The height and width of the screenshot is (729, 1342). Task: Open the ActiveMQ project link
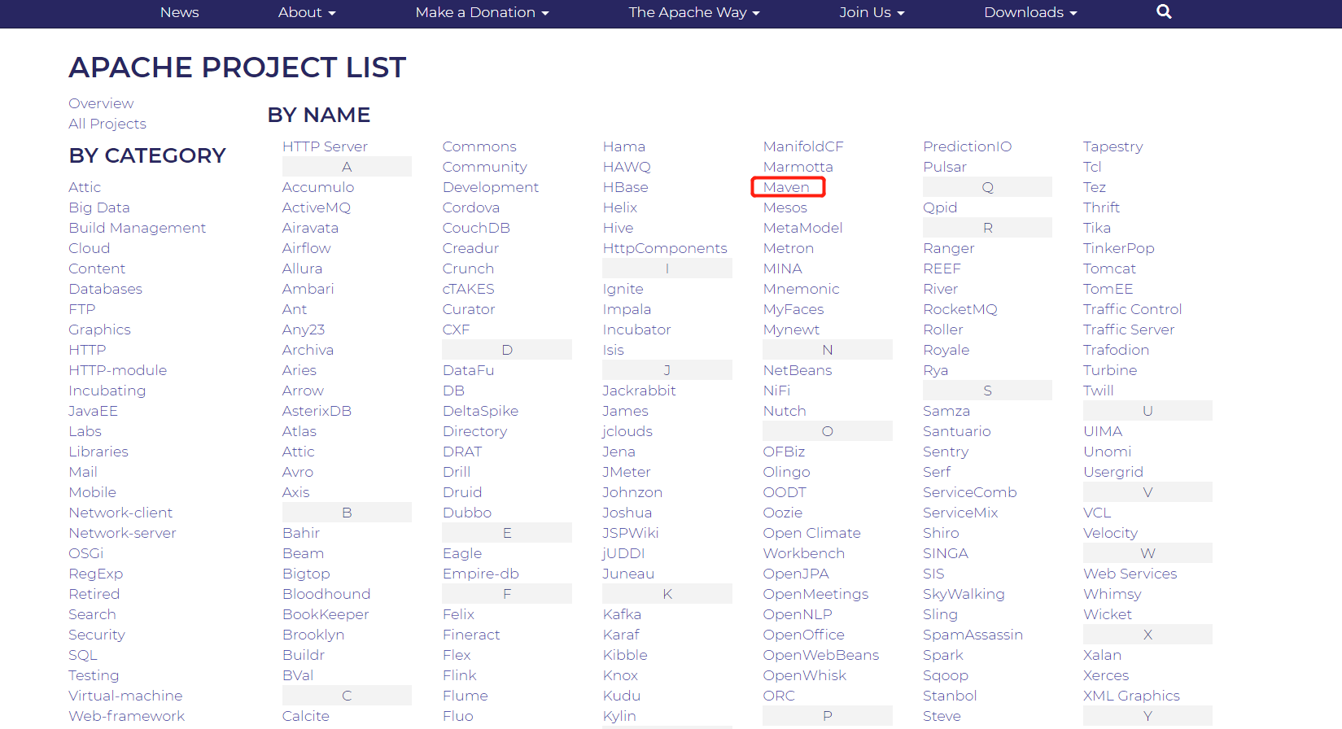317,207
